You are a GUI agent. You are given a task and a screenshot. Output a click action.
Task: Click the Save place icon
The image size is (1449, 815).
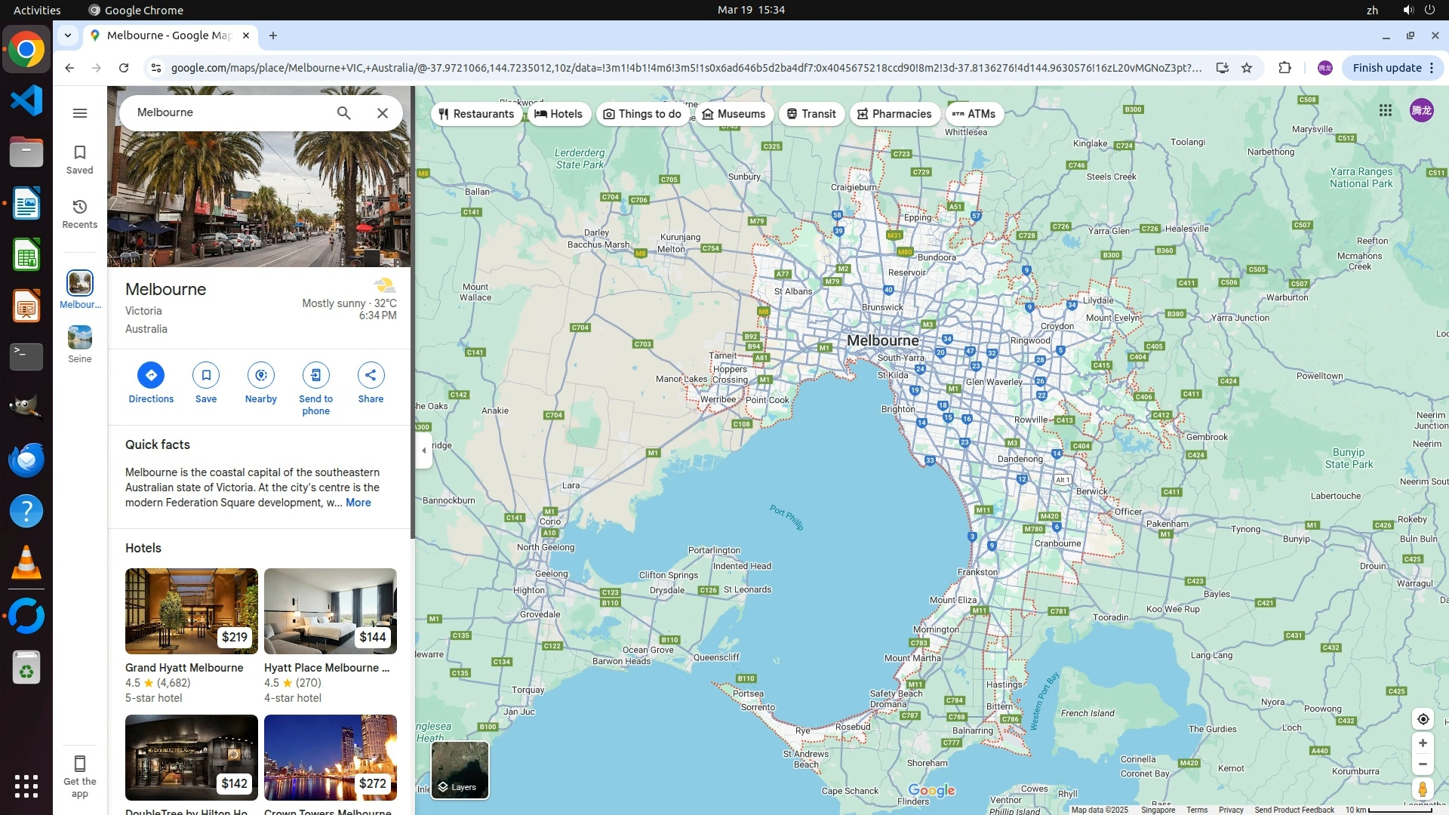click(206, 375)
